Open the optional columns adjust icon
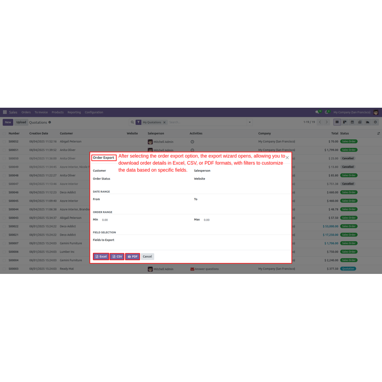 pos(378,133)
